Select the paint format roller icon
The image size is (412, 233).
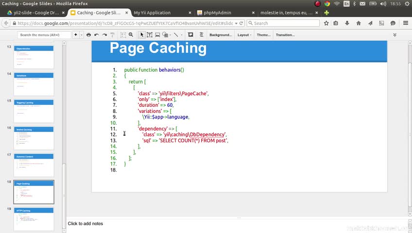[112, 34]
